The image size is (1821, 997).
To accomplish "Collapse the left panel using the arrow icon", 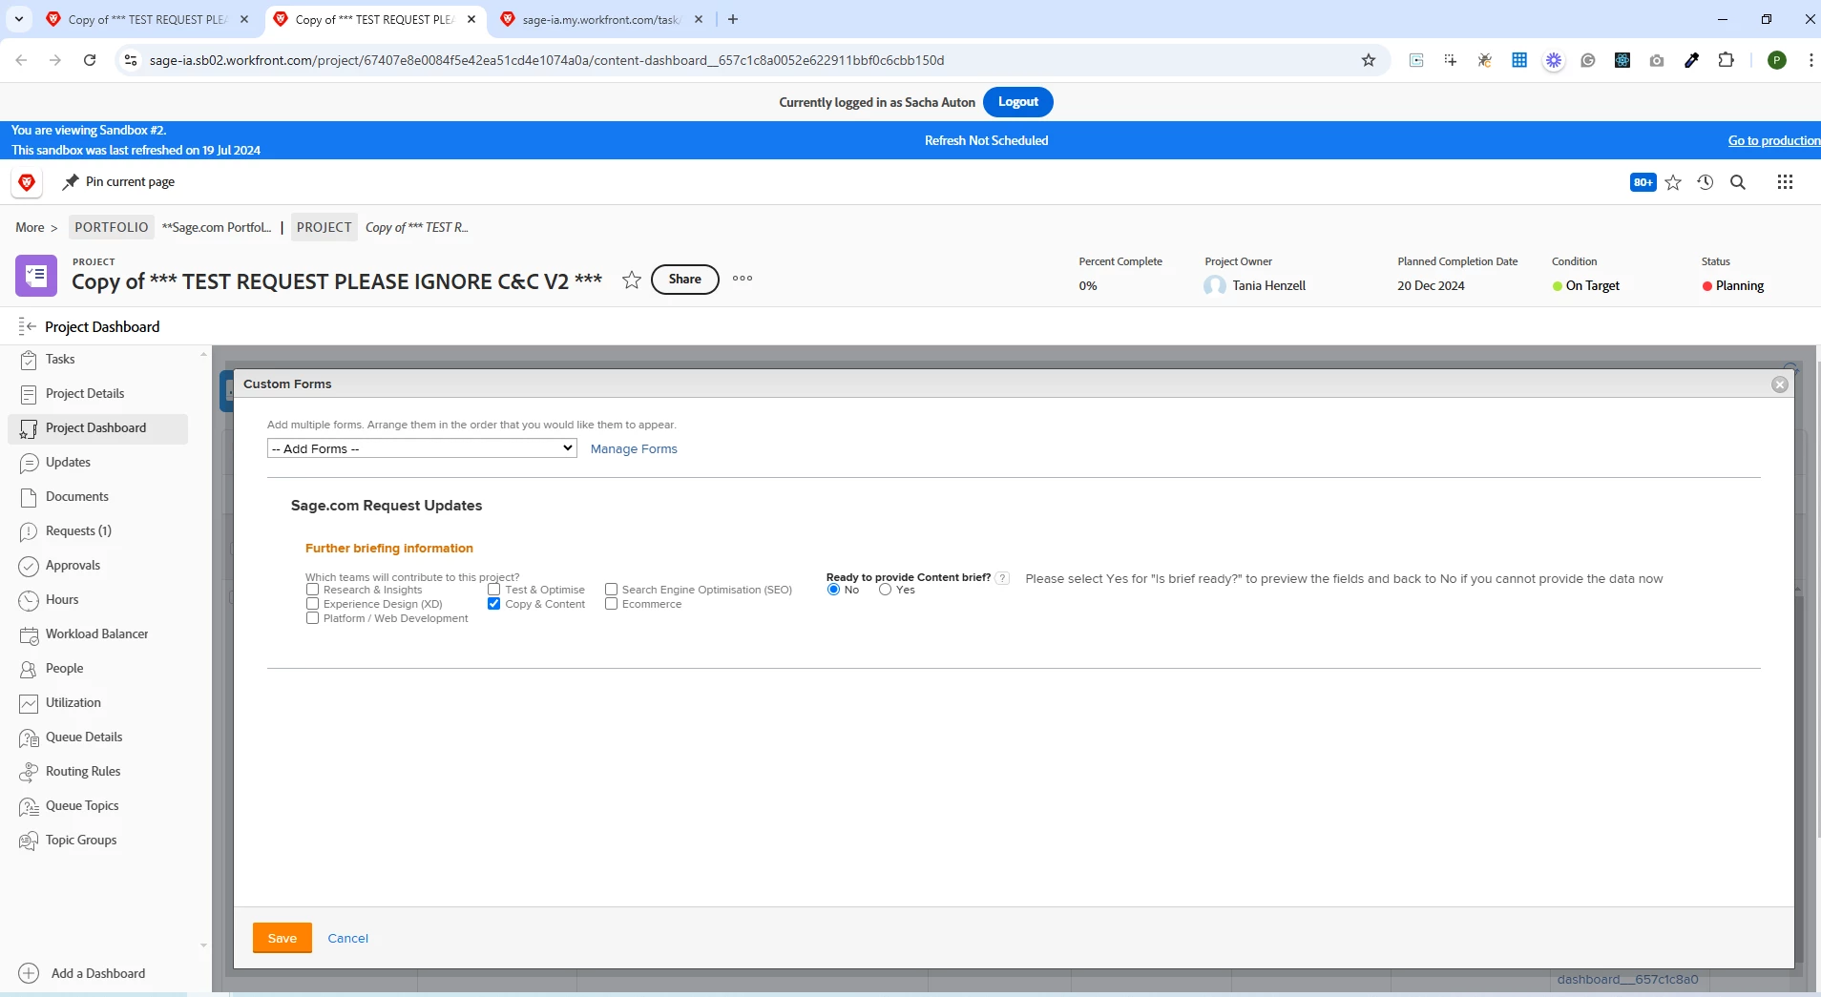I will click(27, 326).
